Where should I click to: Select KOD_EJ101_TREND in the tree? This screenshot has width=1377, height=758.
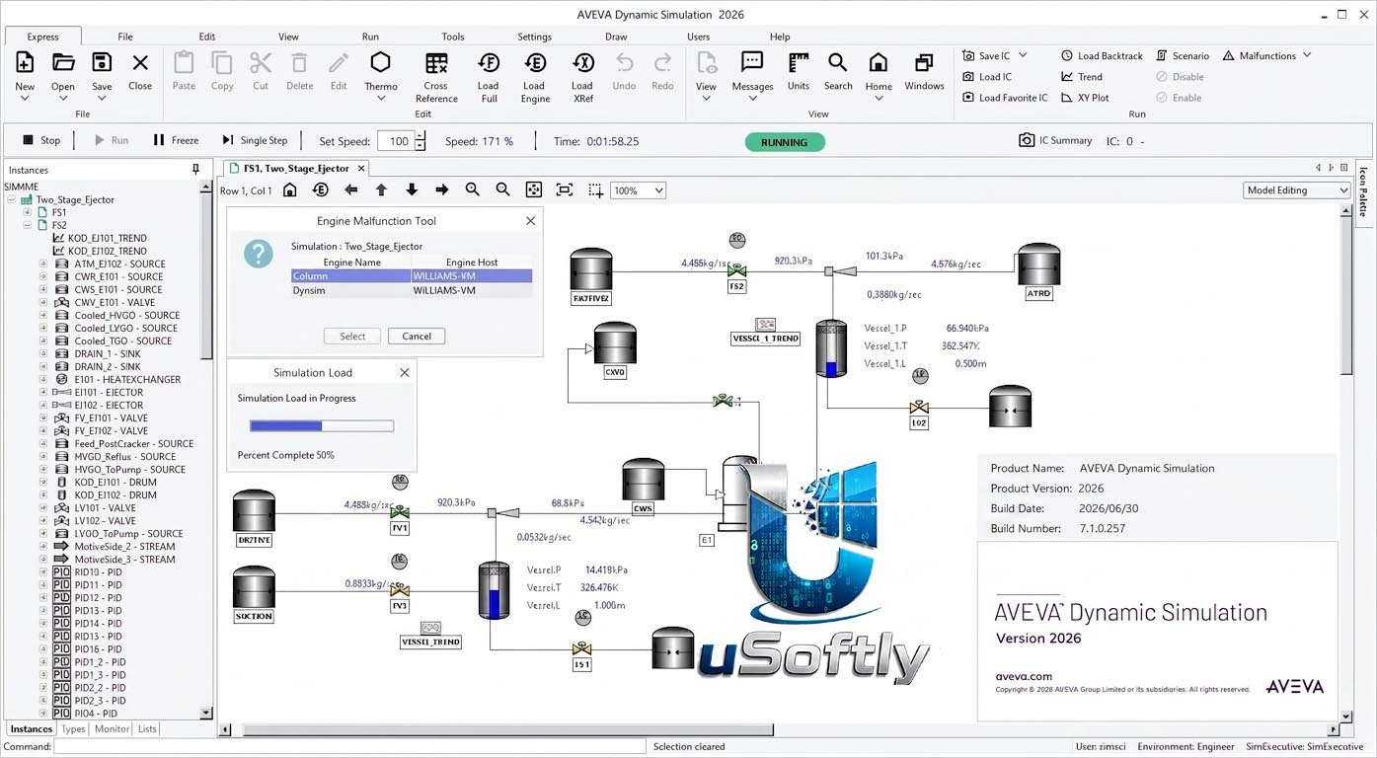coord(107,238)
